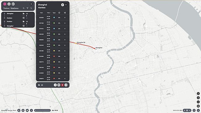Click the pink S logo icon
Image resolution: width=201 pixels, height=113 pixels.
point(5,4)
